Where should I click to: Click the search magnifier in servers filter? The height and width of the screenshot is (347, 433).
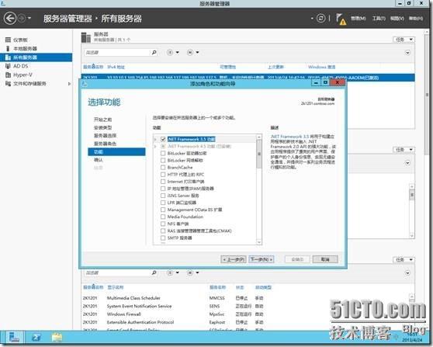click(154, 52)
